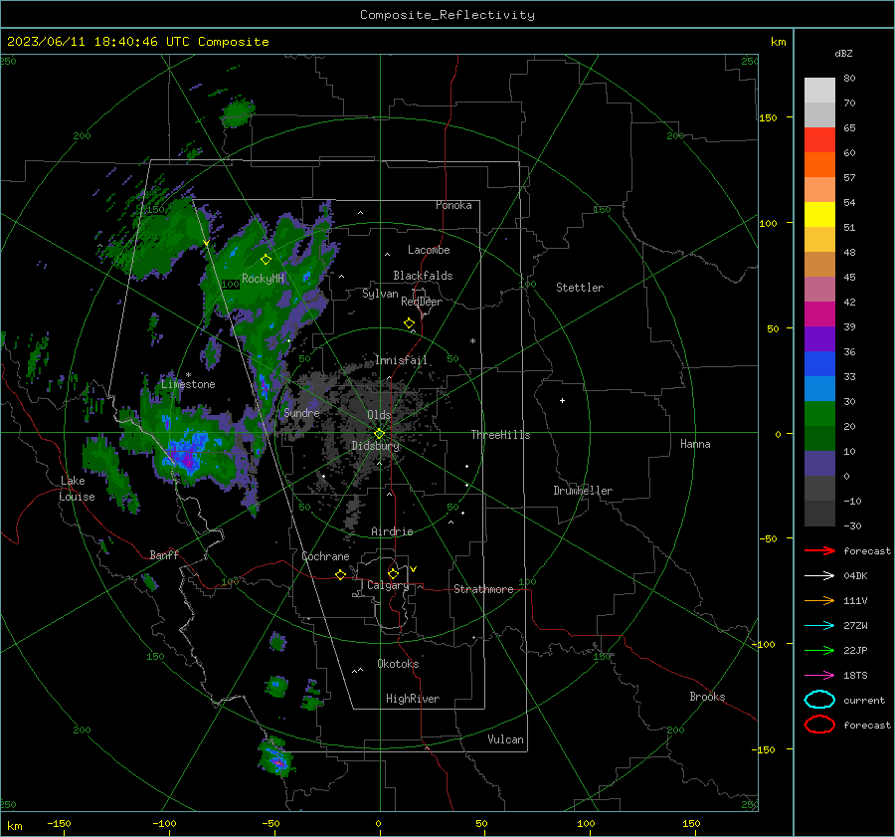
Task: Click the red forecast ellipse legend icon
Action: (x=819, y=725)
